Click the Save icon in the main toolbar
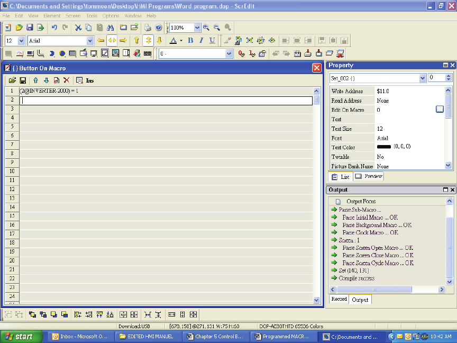 coord(30,28)
